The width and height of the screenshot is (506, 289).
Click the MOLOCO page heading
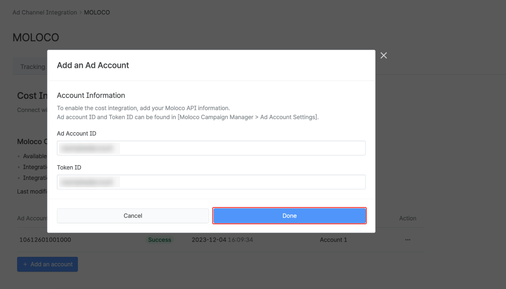36,37
